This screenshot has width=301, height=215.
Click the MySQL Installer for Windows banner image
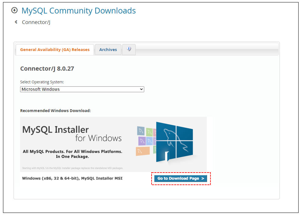pyautogui.click(x=113, y=144)
